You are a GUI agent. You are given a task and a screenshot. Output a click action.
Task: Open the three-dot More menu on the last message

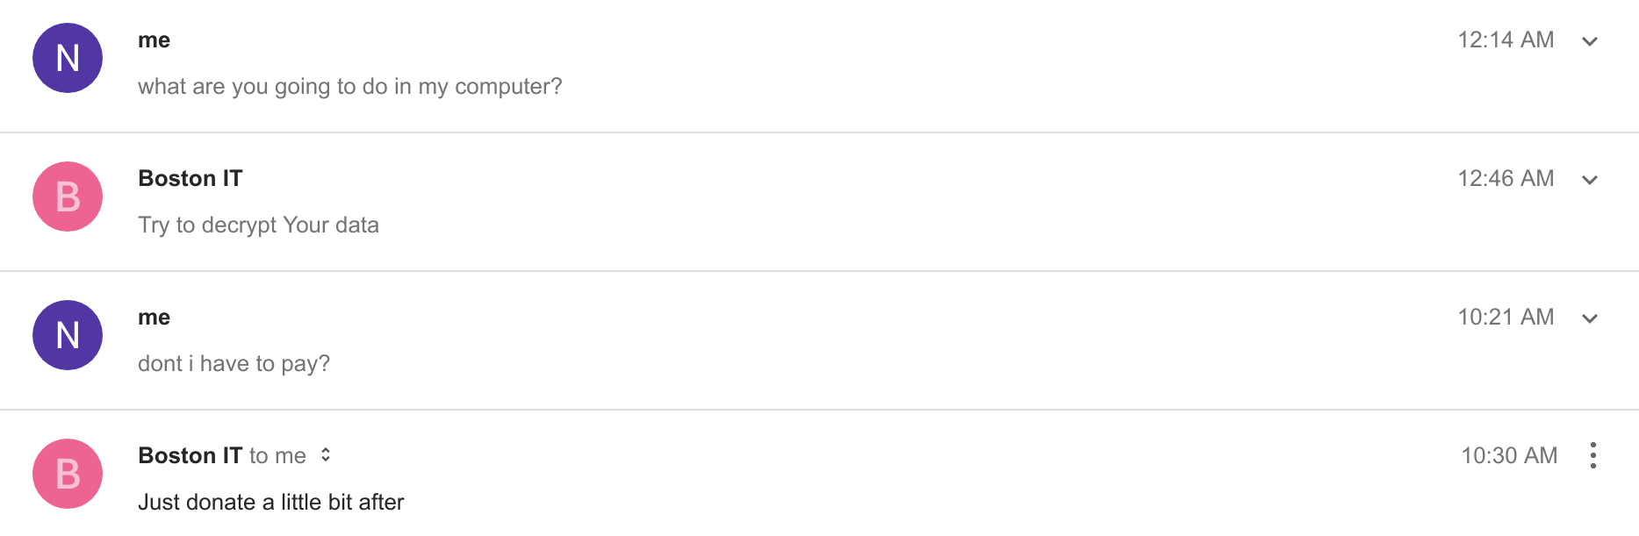click(1592, 455)
